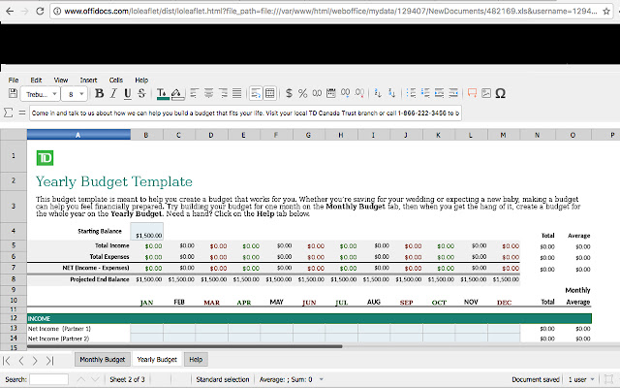Toggle center horizontal alignment

coord(209,94)
